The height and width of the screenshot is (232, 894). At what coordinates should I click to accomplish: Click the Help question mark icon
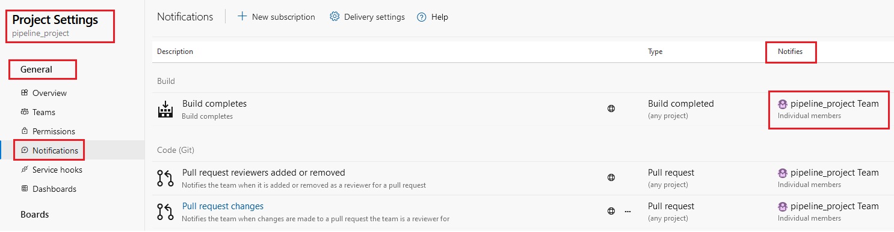point(422,17)
